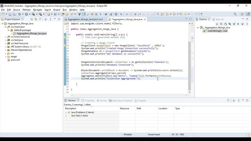
Task: Click the Next Annotation toolbar icon
Action: point(167,14)
